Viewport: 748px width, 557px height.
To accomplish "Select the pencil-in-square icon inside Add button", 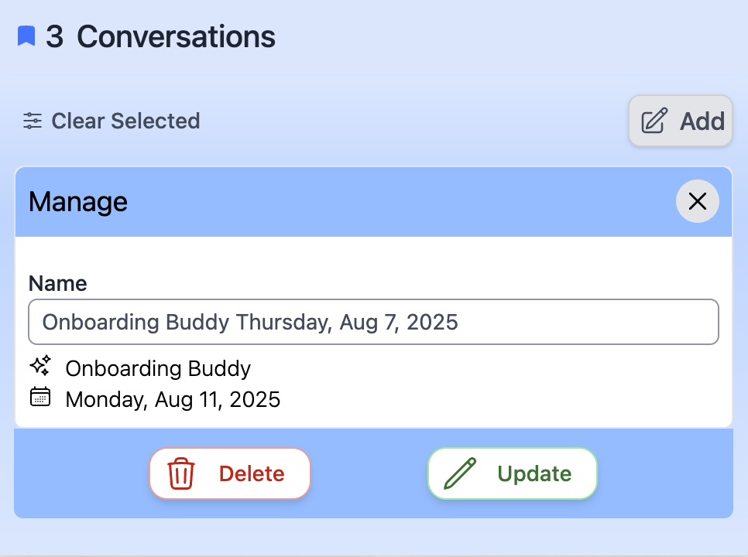I will click(654, 121).
